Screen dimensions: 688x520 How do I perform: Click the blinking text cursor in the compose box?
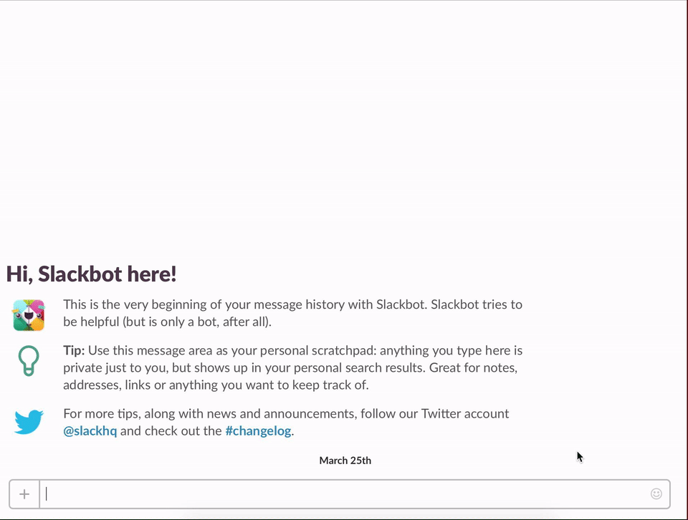point(46,493)
